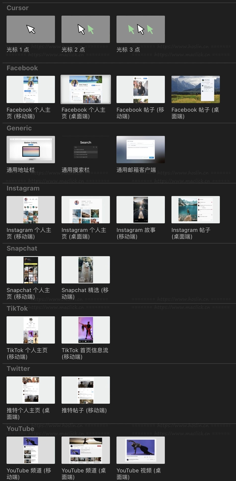This screenshot has height=481, width=236.
Task: Click the label Facebook 个人主页 (移动端)
Action: coord(28,113)
